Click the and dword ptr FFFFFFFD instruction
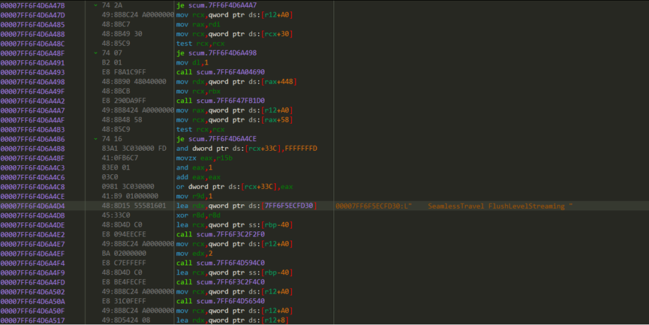The height and width of the screenshot is (325, 649). point(247,149)
